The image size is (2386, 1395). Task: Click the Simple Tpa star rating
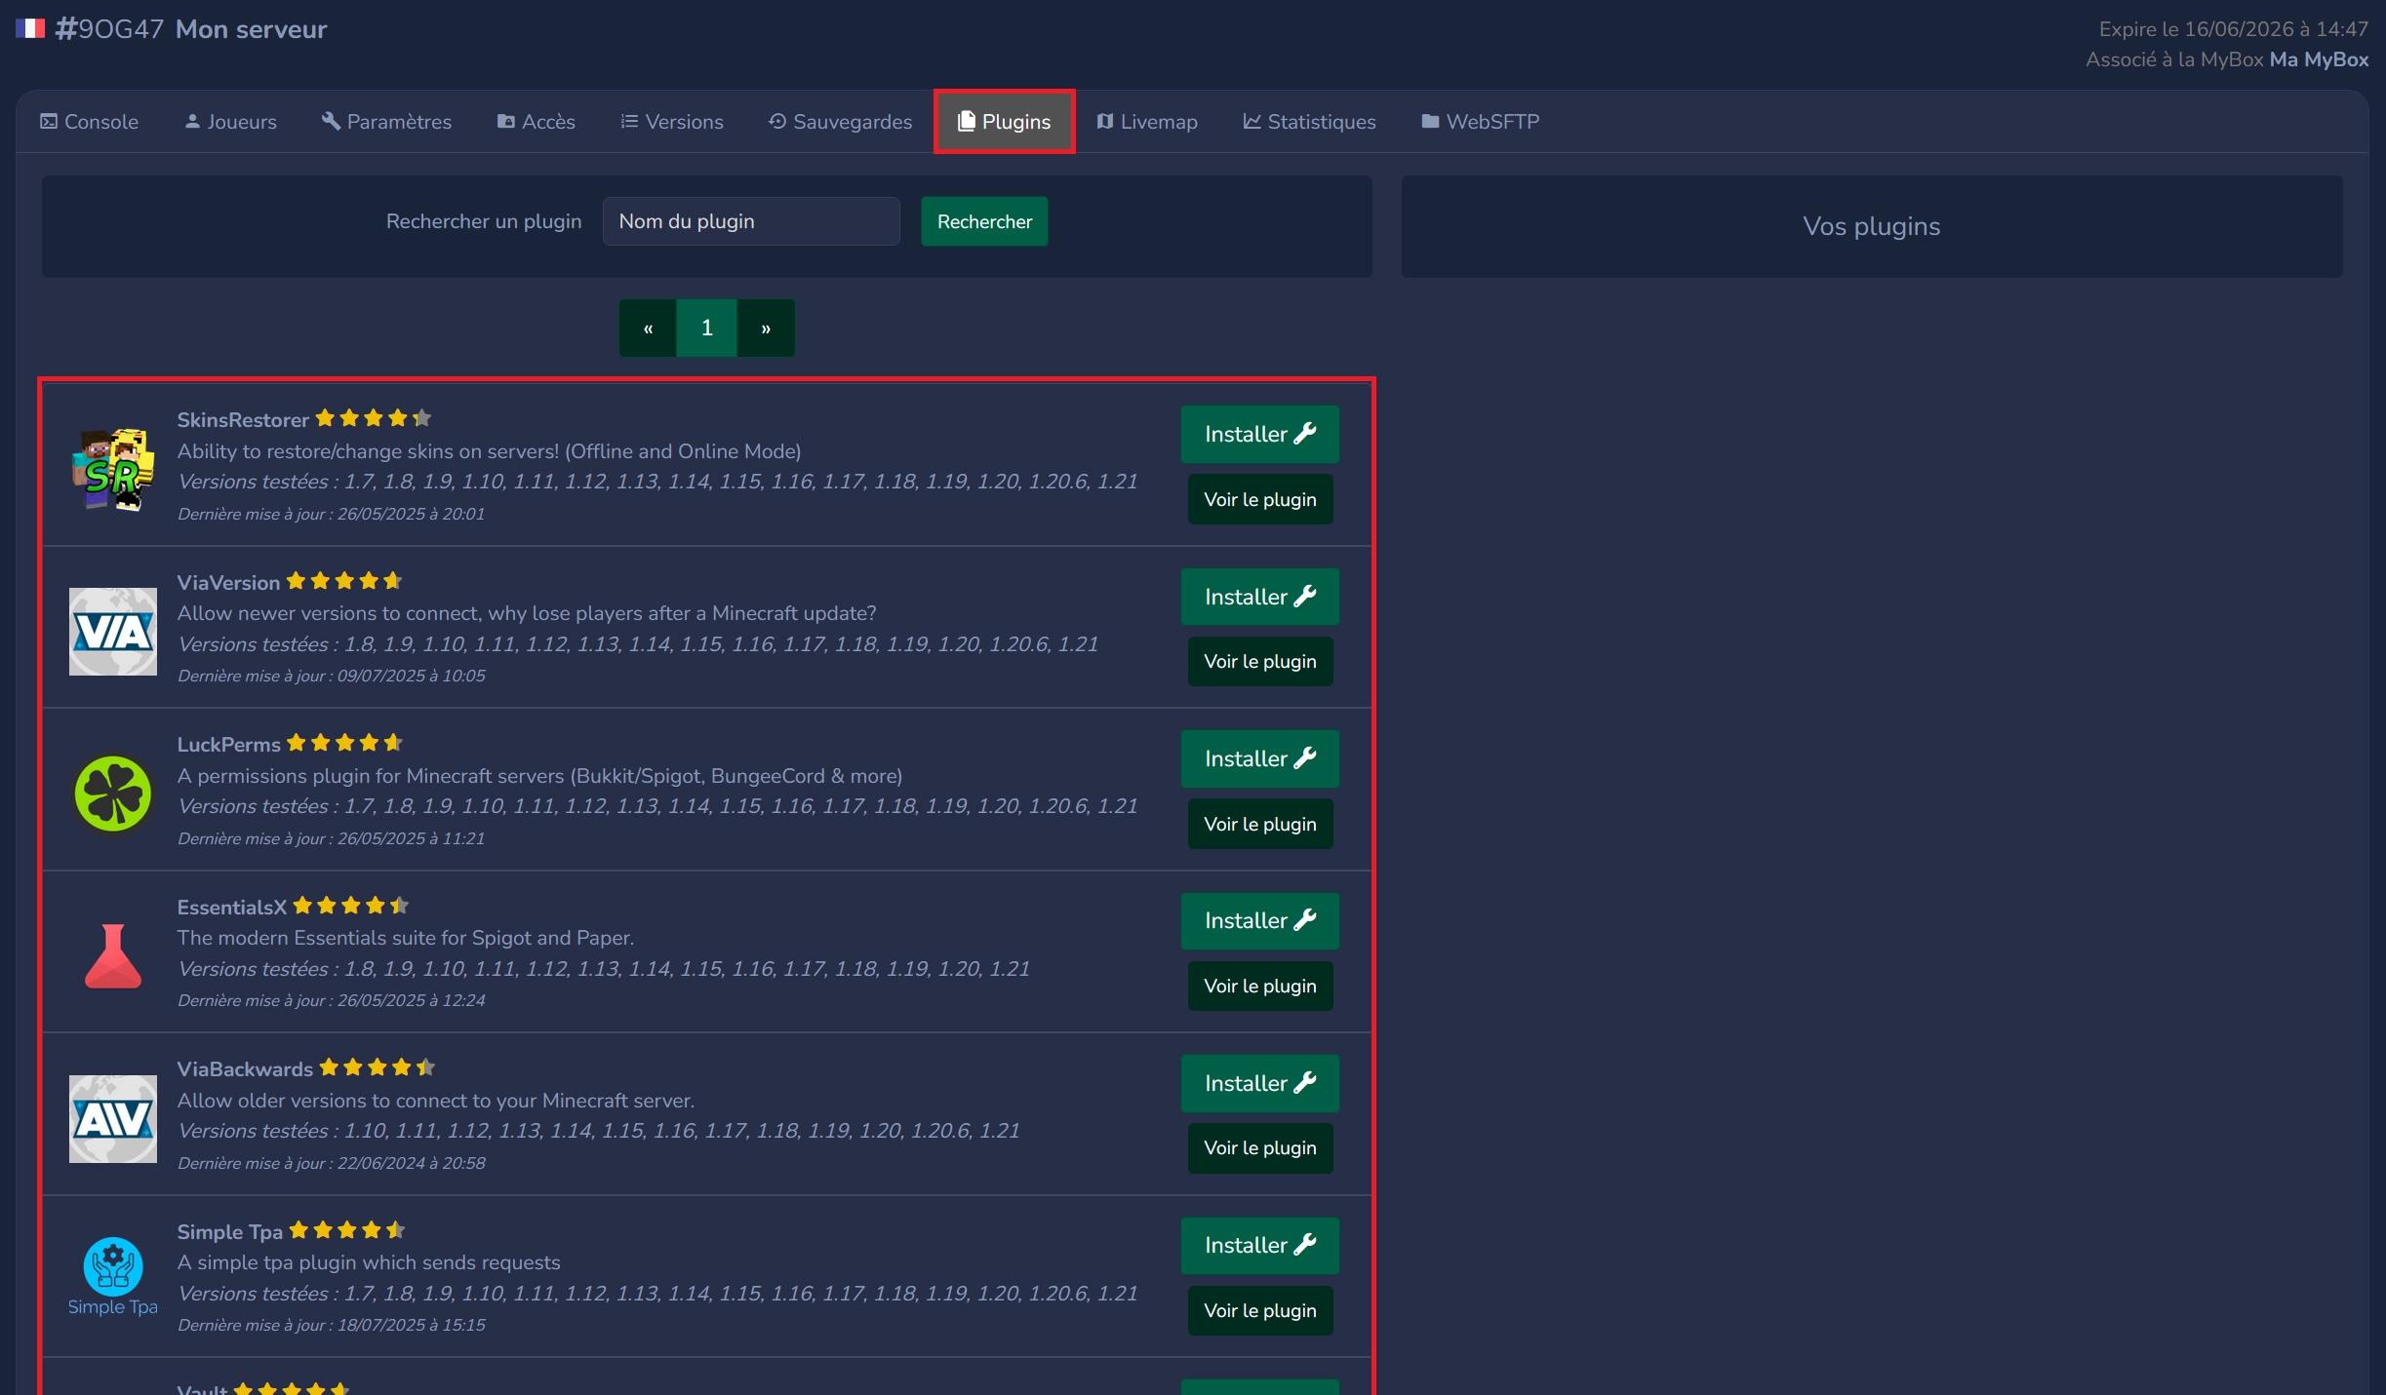[347, 1230]
